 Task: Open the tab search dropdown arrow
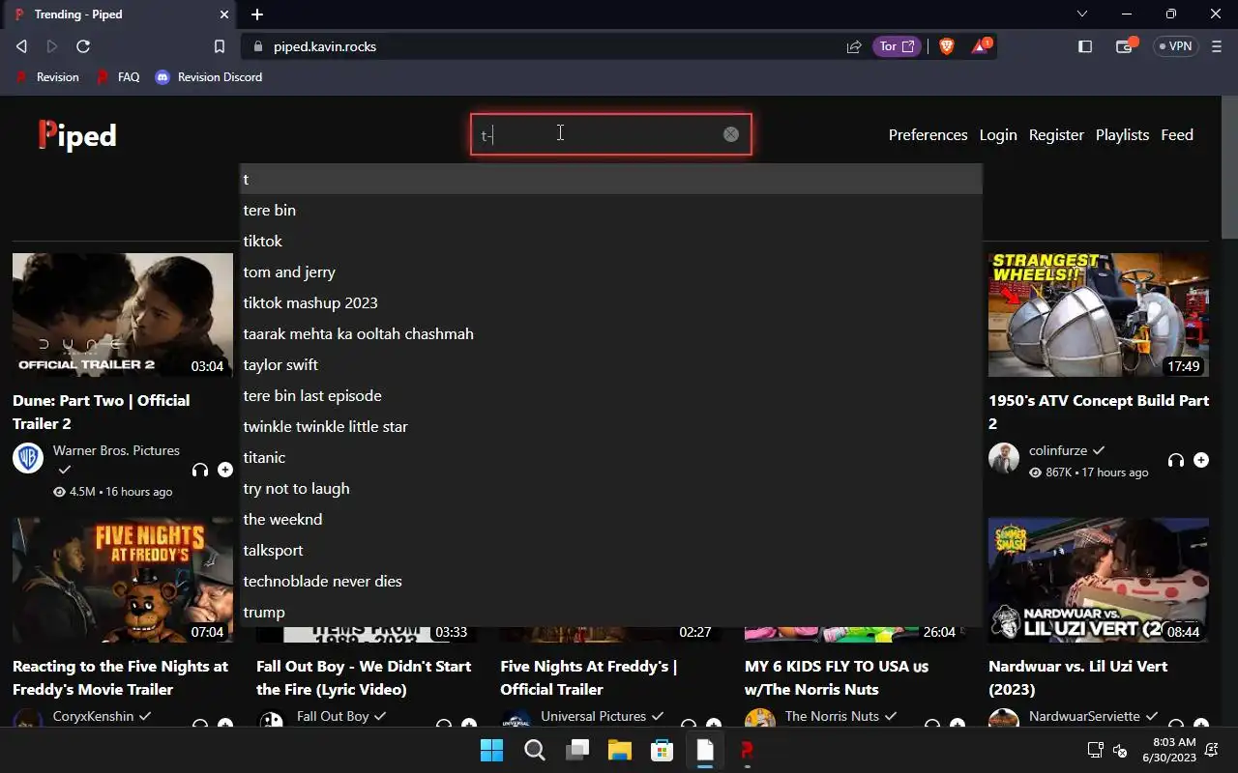(x=1082, y=14)
